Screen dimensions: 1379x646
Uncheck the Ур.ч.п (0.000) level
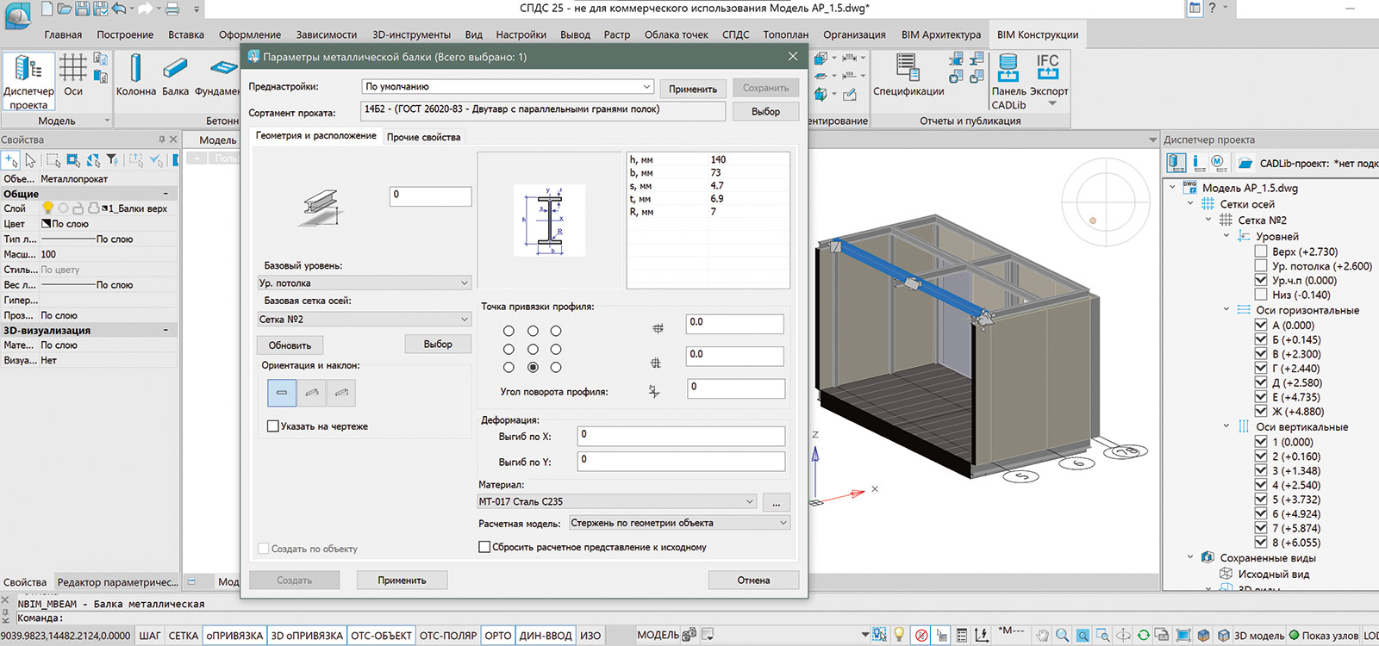click(1261, 280)
